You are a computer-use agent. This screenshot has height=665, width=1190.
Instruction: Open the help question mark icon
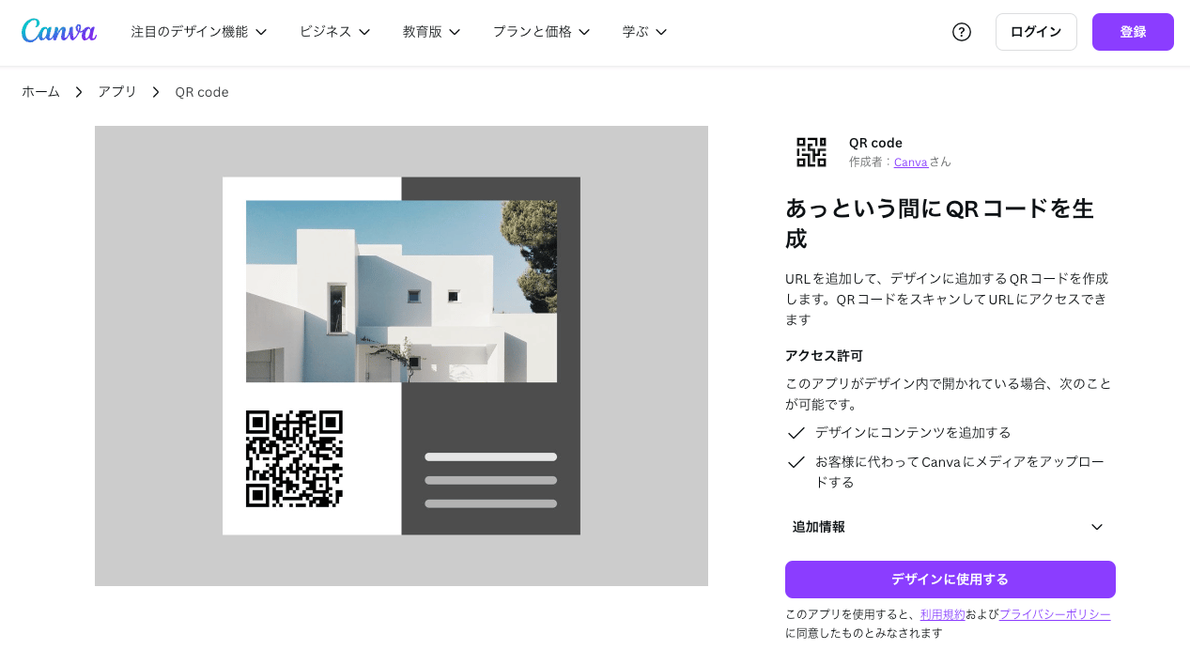[961, 31]
